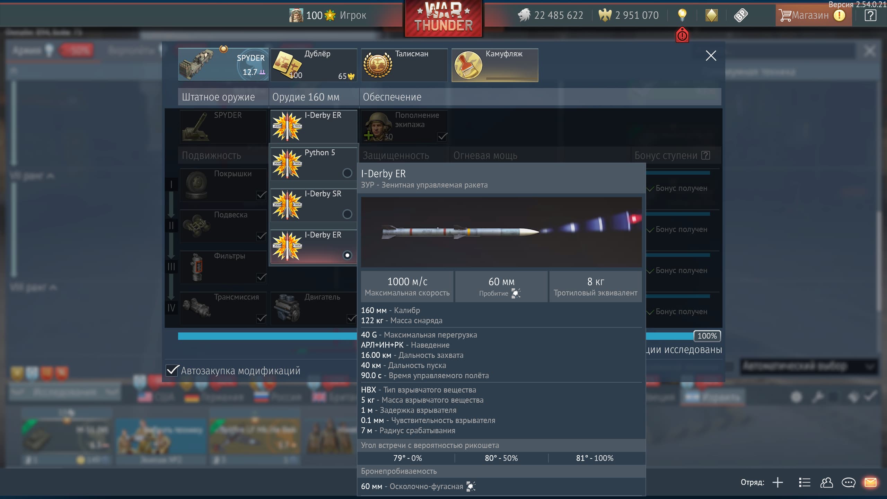Open the squad list menu icon
This screenshot has height=499, width=887.
click(x=804, y=482)
